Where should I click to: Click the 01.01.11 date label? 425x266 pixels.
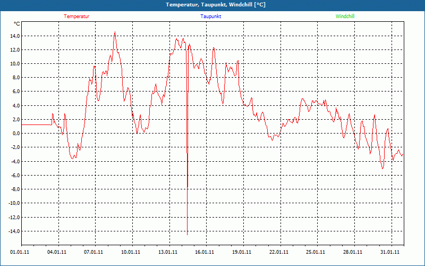point(20,252)
